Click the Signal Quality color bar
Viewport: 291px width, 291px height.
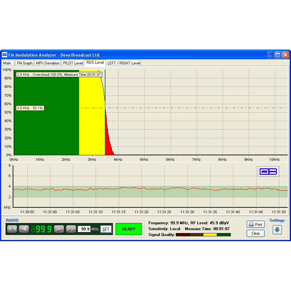tap(203, 235)
